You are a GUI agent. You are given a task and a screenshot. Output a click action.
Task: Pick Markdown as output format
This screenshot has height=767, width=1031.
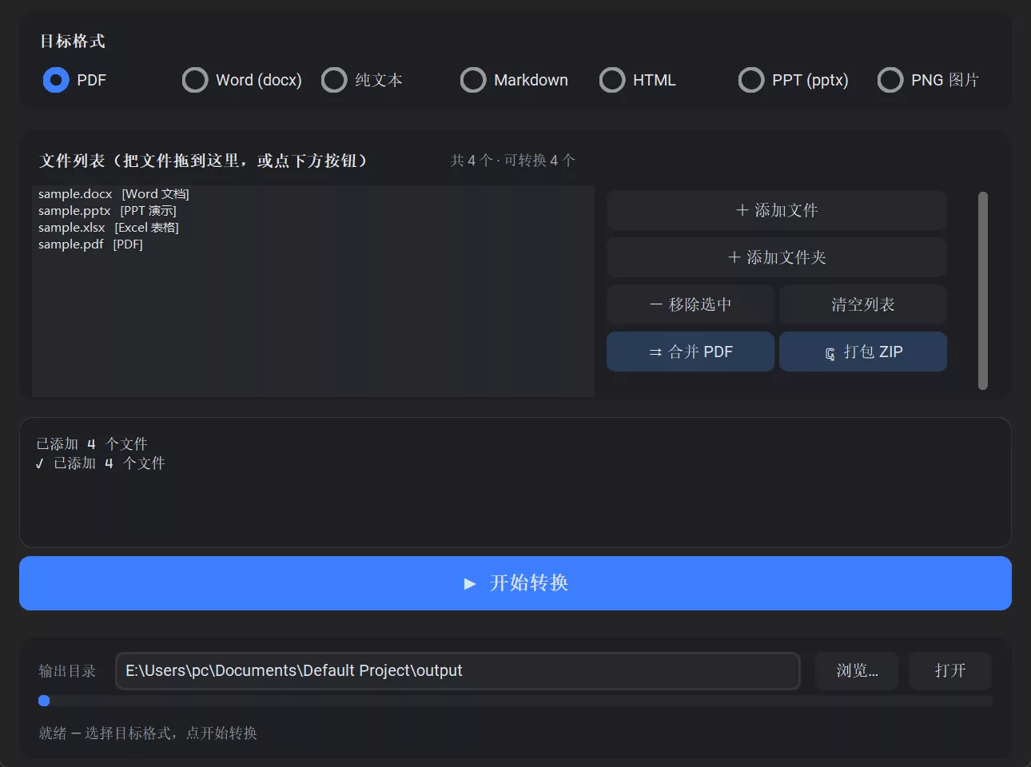(514, 80)
